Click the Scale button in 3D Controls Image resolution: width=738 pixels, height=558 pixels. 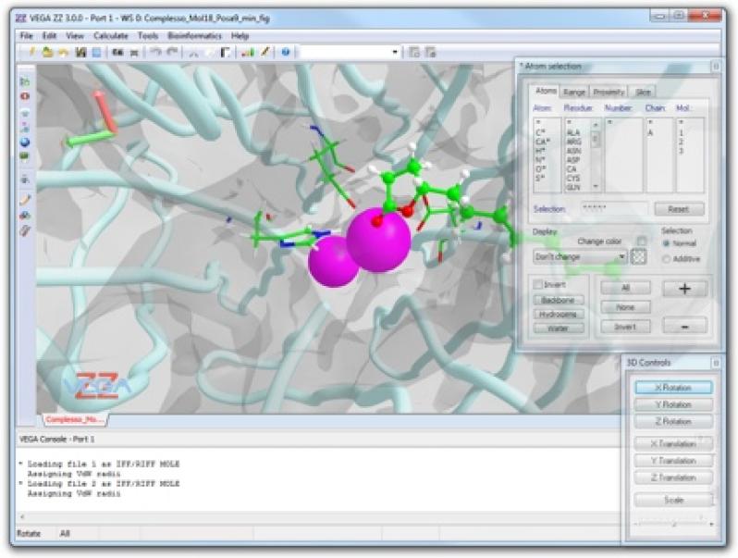pos(673,500)
